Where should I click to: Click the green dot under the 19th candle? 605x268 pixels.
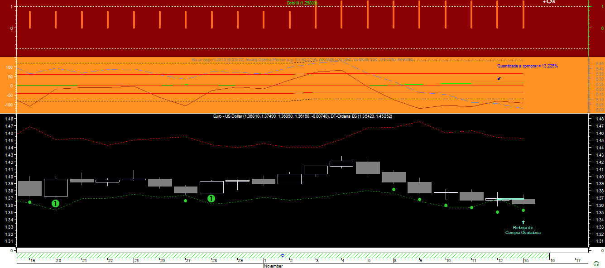[30, 202]
